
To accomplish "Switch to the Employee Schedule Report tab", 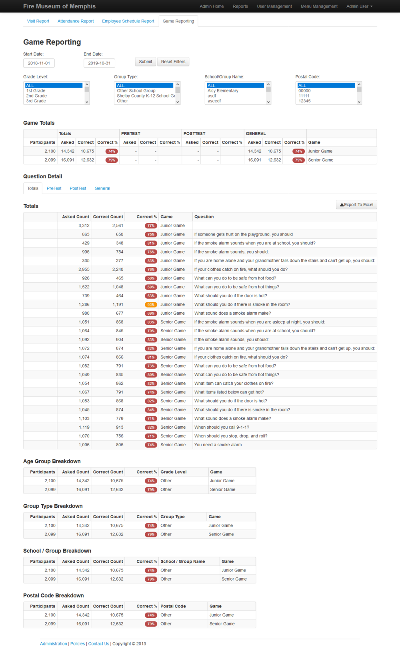I will 128,21.
